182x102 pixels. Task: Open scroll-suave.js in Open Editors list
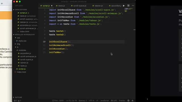28,19
